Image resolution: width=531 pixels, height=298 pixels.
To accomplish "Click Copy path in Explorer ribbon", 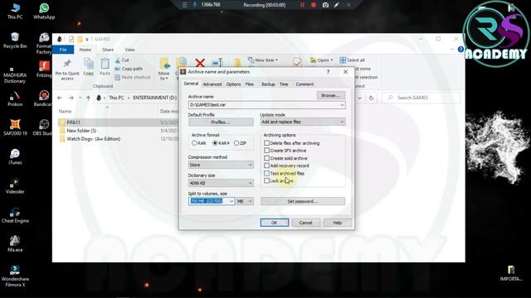I will (129, 69).
